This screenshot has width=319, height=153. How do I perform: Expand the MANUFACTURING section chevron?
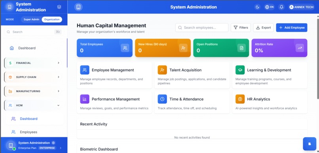click(x=59, y=91)
